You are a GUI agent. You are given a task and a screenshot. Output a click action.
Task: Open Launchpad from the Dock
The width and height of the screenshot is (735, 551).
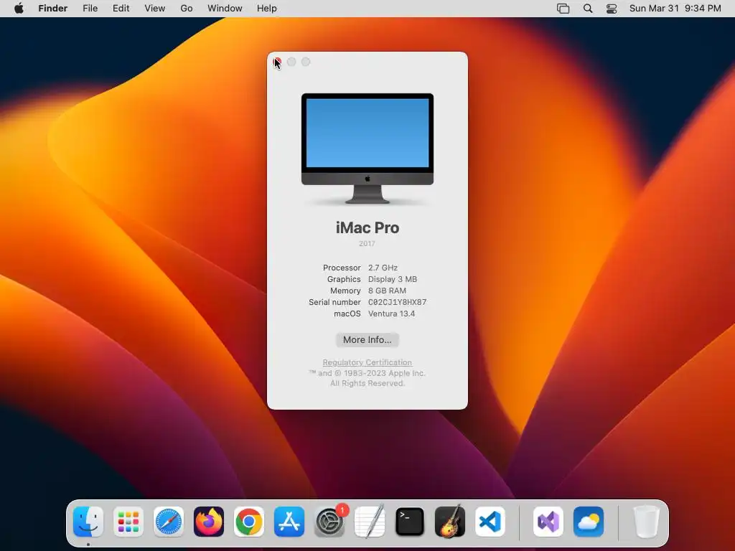[x=128, y=522]
